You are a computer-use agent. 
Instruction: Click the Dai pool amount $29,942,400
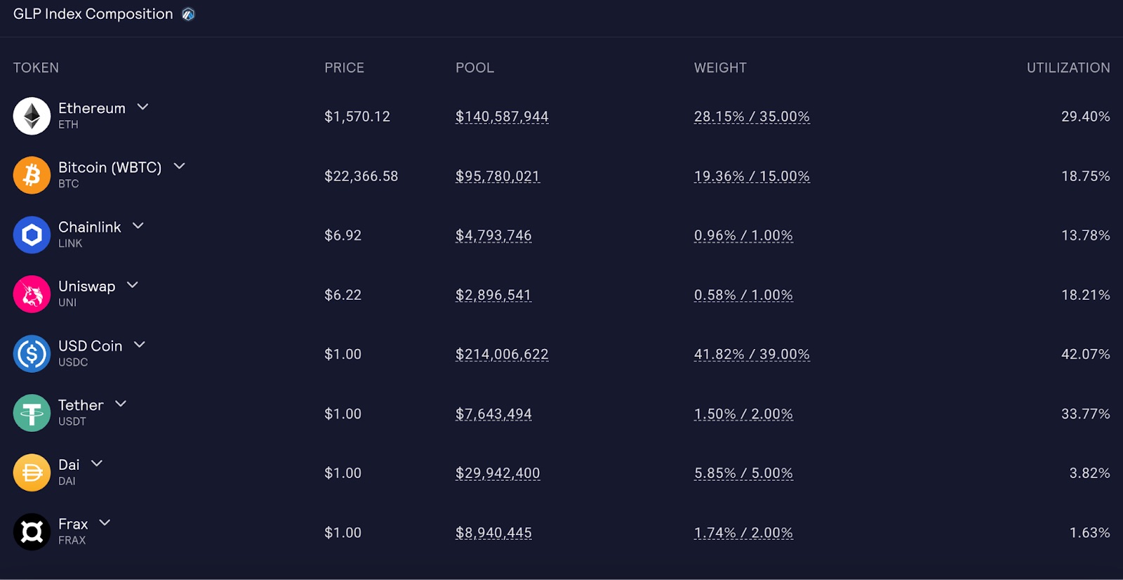coord(498,473)
